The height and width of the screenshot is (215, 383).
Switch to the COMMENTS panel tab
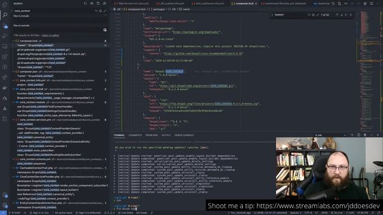(135, 135)
